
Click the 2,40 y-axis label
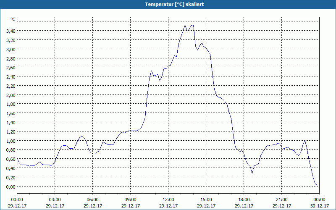coord(11,77)
